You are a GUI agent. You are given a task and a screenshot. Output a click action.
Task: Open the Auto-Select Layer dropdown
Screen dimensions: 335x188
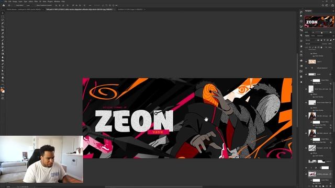coord(29,5)
